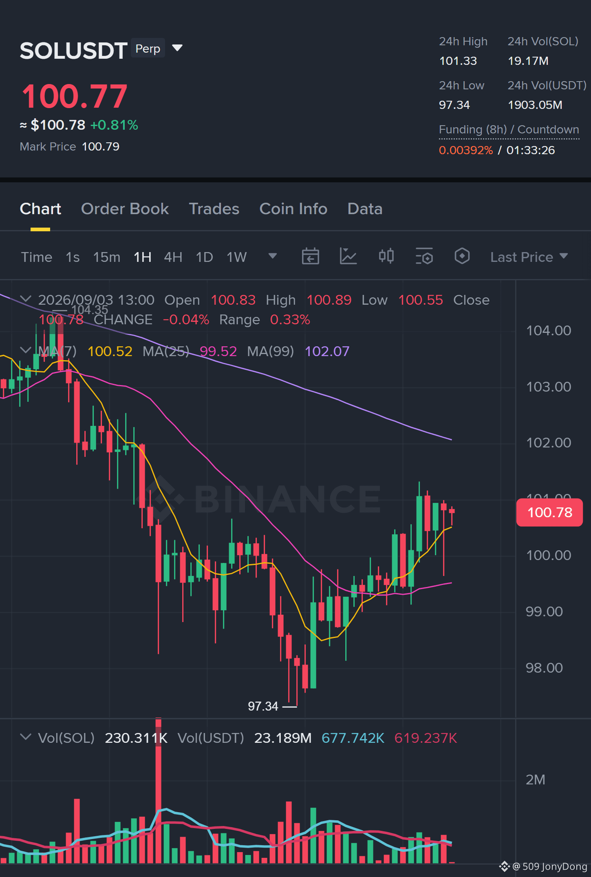591x877 pixels.
Task: Open the chart display settings icon
Action: click(x=424, y=257)
